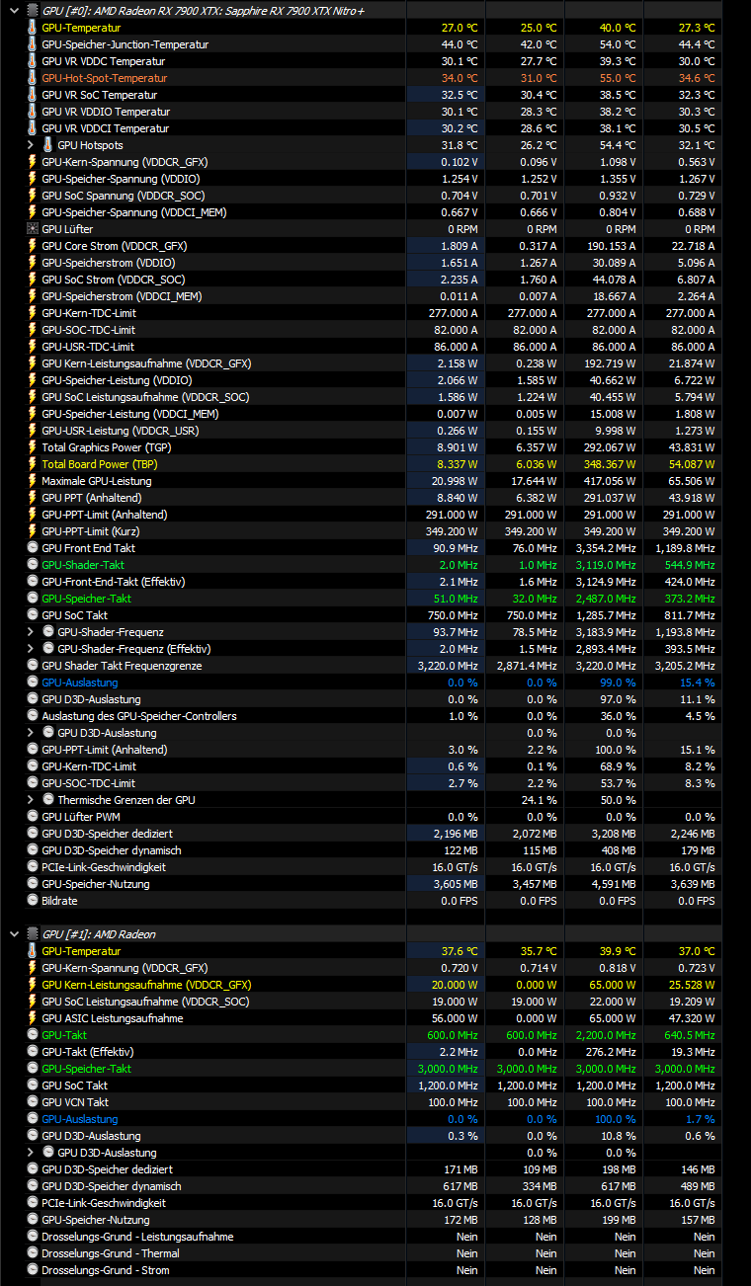Select the GPU-Speicherstrom (VDDIO) row
Image resolution: width=751 pixels, height=1286 pixels.
[374, 263]
